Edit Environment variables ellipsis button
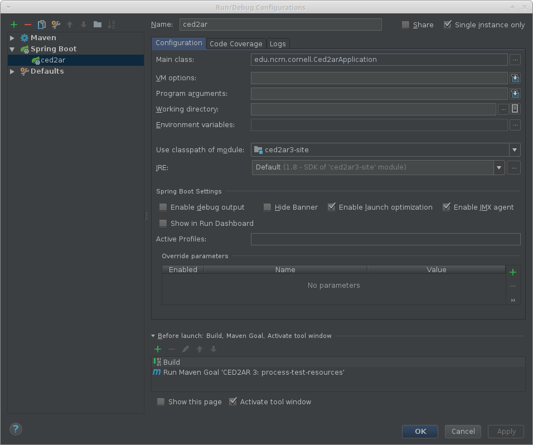 click(515, 125)
